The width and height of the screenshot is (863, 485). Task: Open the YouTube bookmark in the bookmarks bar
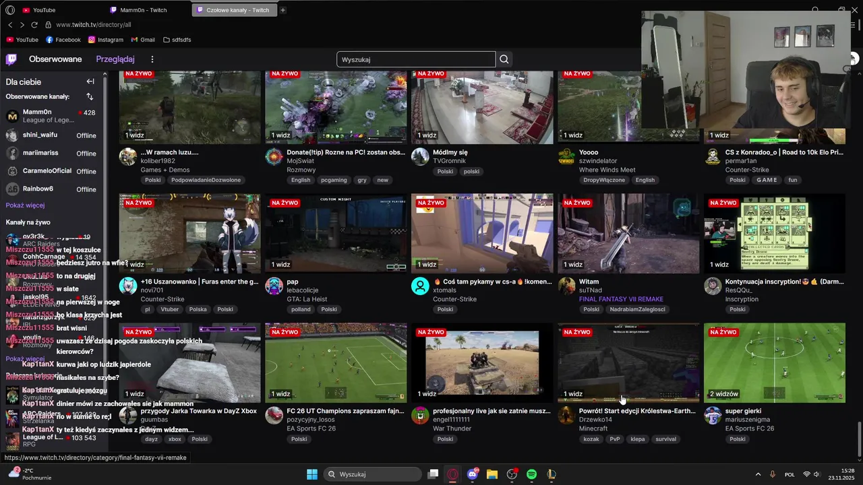tap(22, 40)
